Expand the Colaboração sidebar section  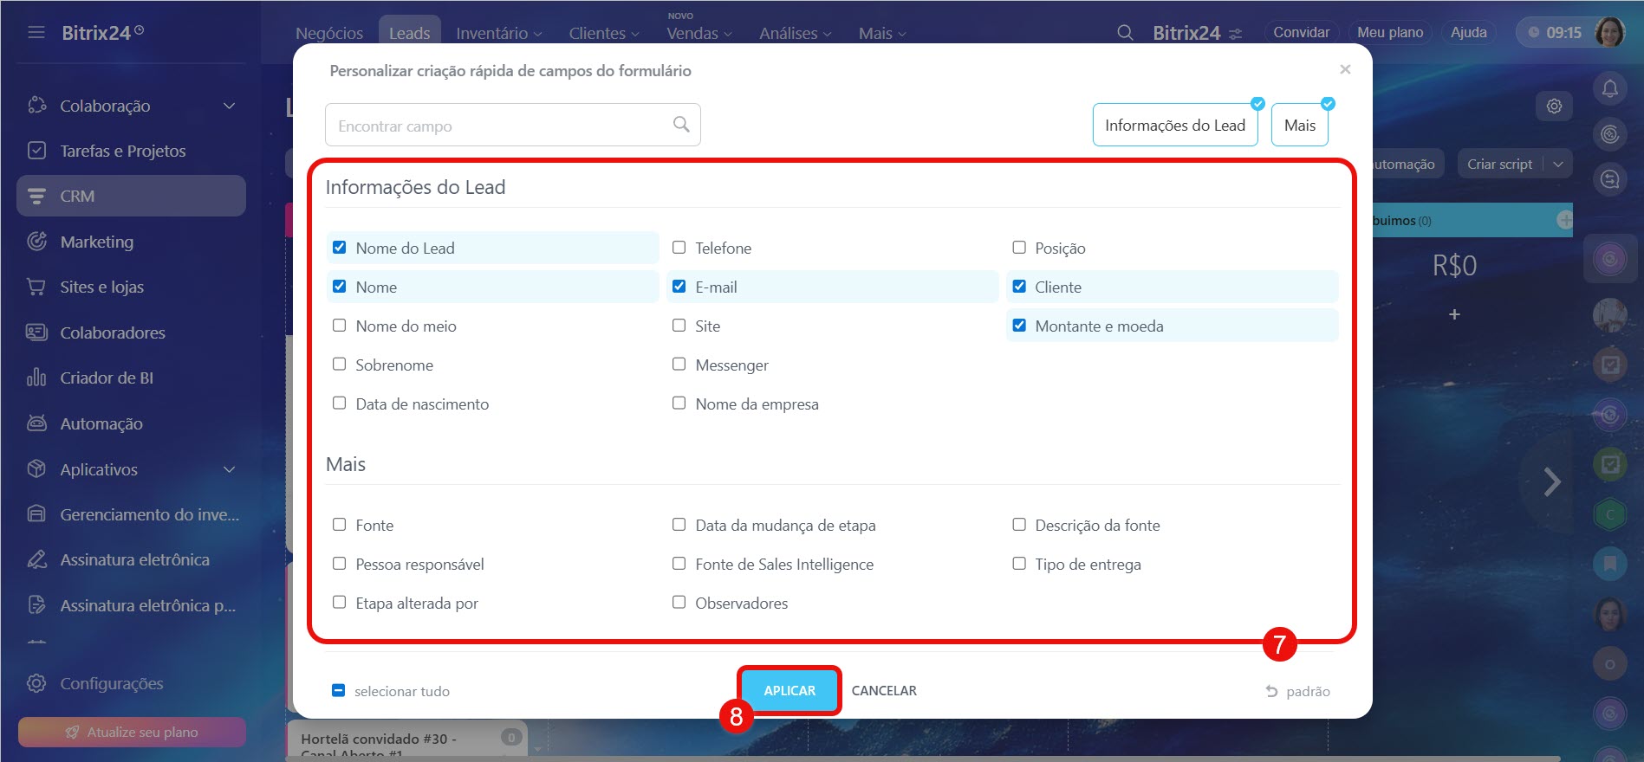click(229, 106)
